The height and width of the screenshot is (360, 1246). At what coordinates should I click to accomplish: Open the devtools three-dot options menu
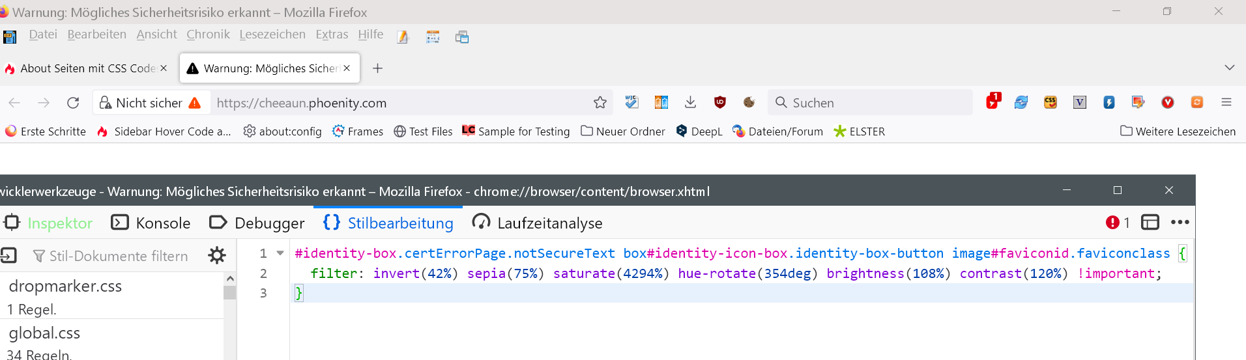pos(1180,223)
